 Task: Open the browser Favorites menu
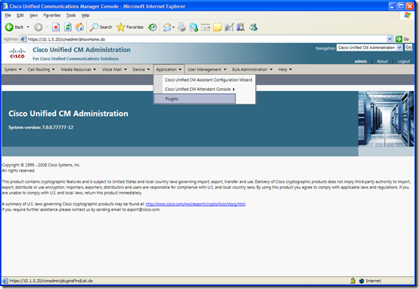point(52,15)
